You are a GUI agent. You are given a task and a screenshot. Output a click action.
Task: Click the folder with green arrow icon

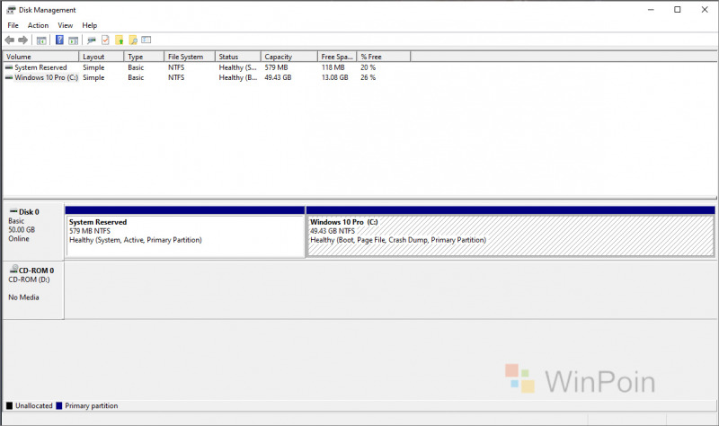pyautogui.click(x=120, y=40)
